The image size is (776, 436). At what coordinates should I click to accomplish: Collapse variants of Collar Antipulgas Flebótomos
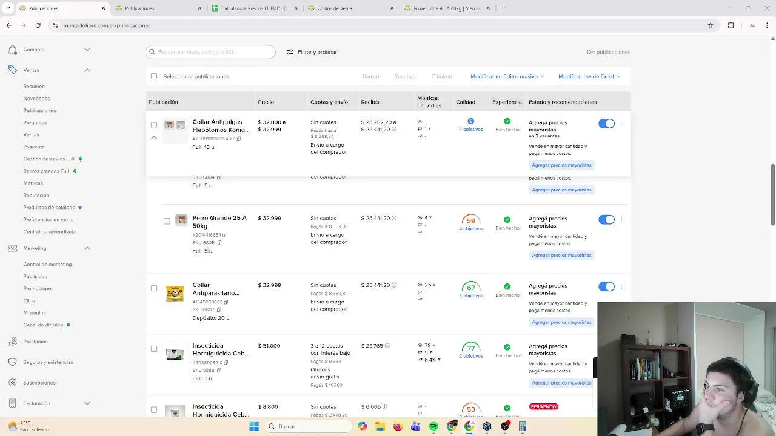pyautogui.click(x=154, y=138)
